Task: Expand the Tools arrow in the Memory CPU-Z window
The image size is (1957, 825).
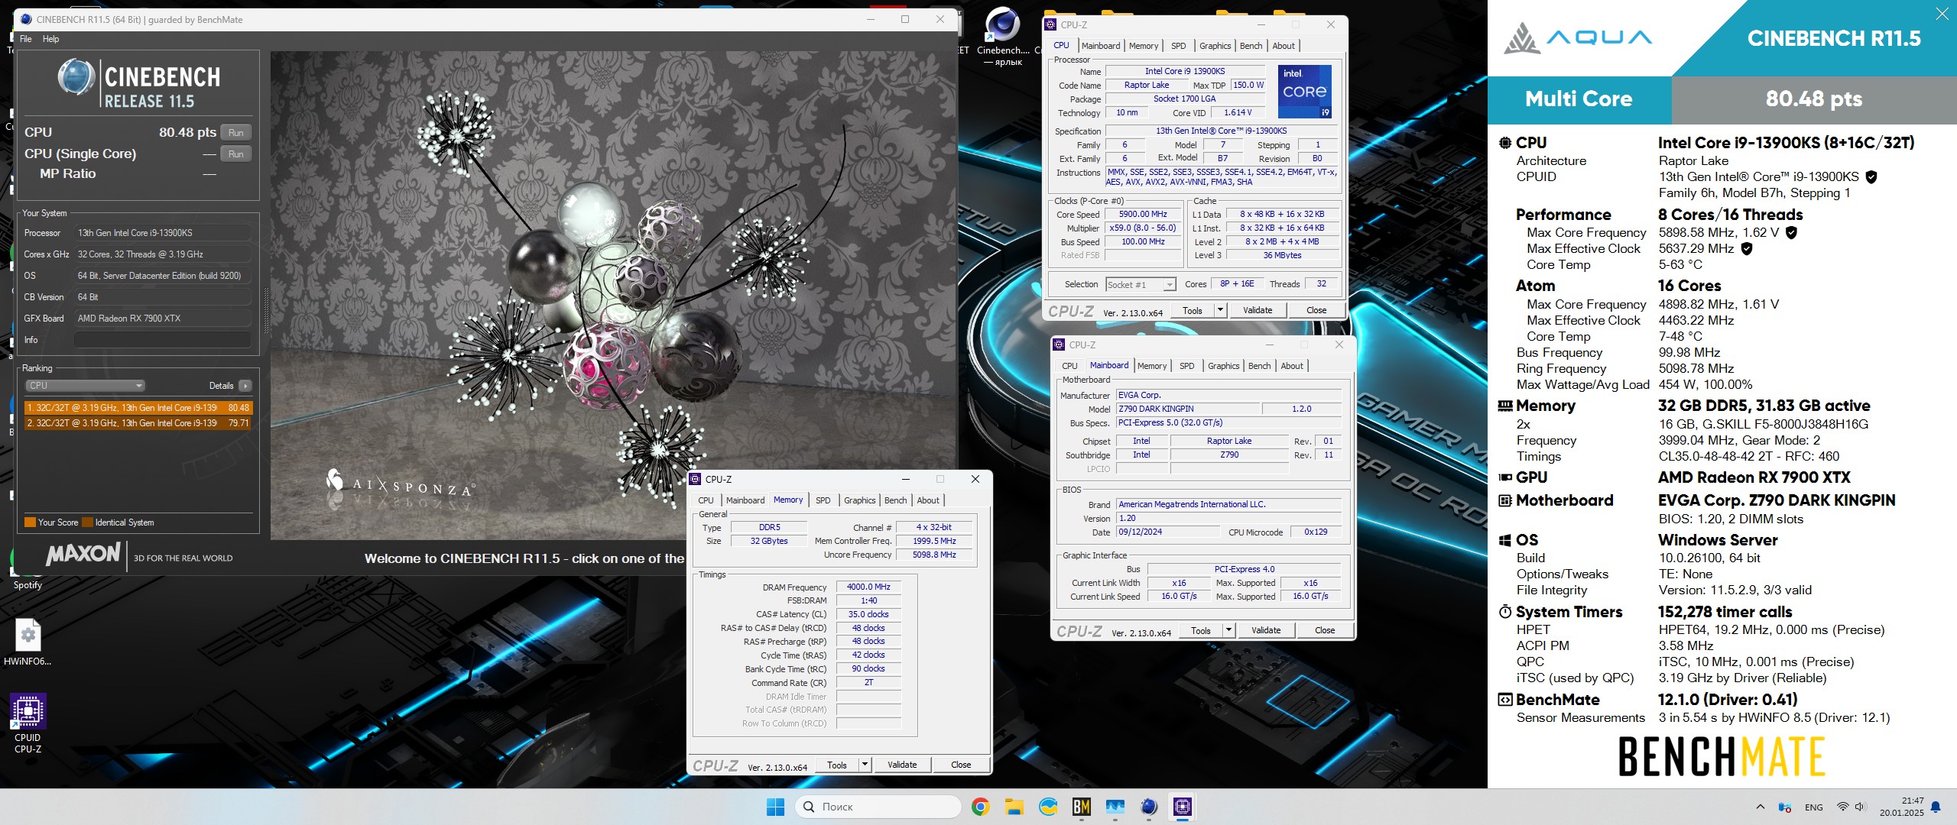Action: pyautogui.click(x=865, y=765)
